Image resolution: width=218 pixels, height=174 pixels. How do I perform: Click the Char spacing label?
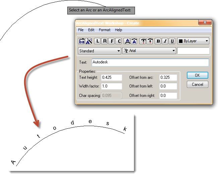click(x=90, y=96)
